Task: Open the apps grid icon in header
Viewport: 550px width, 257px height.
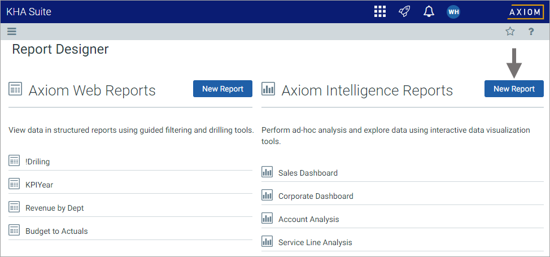Action: pos(380,12)
